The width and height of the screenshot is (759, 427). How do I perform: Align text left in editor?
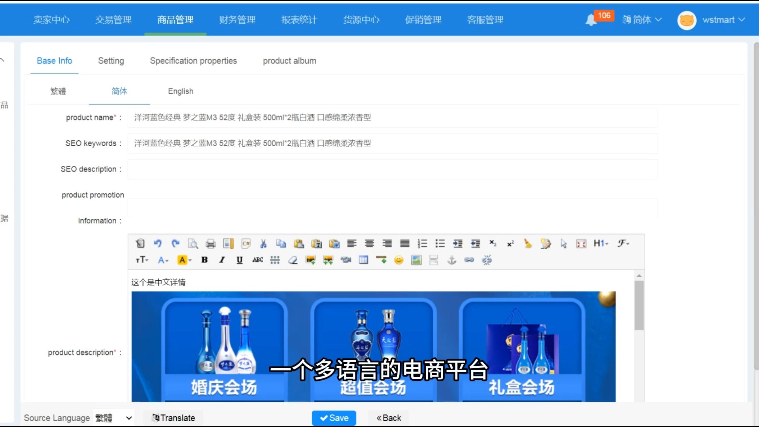(x=352, y=244)
